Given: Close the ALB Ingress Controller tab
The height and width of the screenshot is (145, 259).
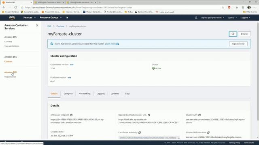Looking at the screenshot, I should pyautogui.click(x=63, y=2).
